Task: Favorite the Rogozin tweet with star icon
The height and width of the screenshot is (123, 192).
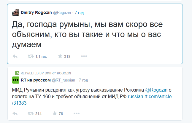Action: pyautogui.click(x=60, y=56)
